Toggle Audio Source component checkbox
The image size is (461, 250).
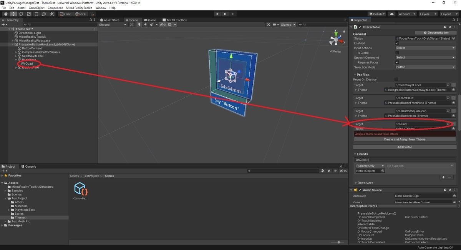pyautogui.click(x=360, y=190)
